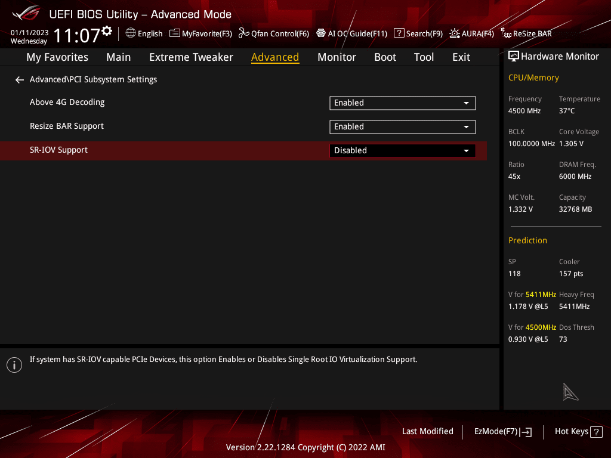Click the 01/11/2023 date text
The width and height of the screenshot is (611, 458).
pos(30,33)
